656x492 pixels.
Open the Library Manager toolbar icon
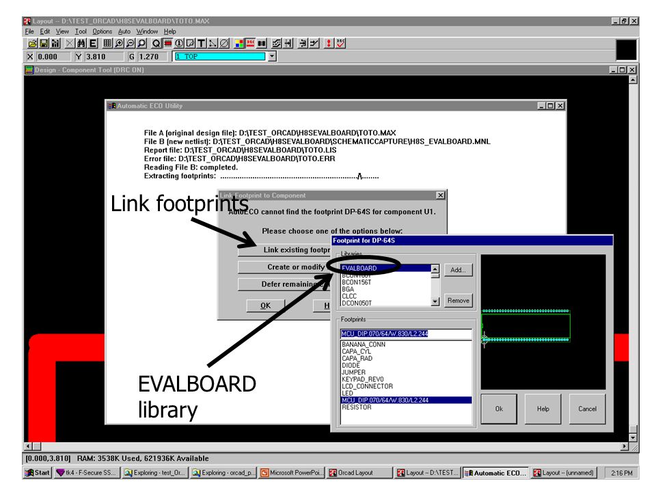[x=55, y=44]
